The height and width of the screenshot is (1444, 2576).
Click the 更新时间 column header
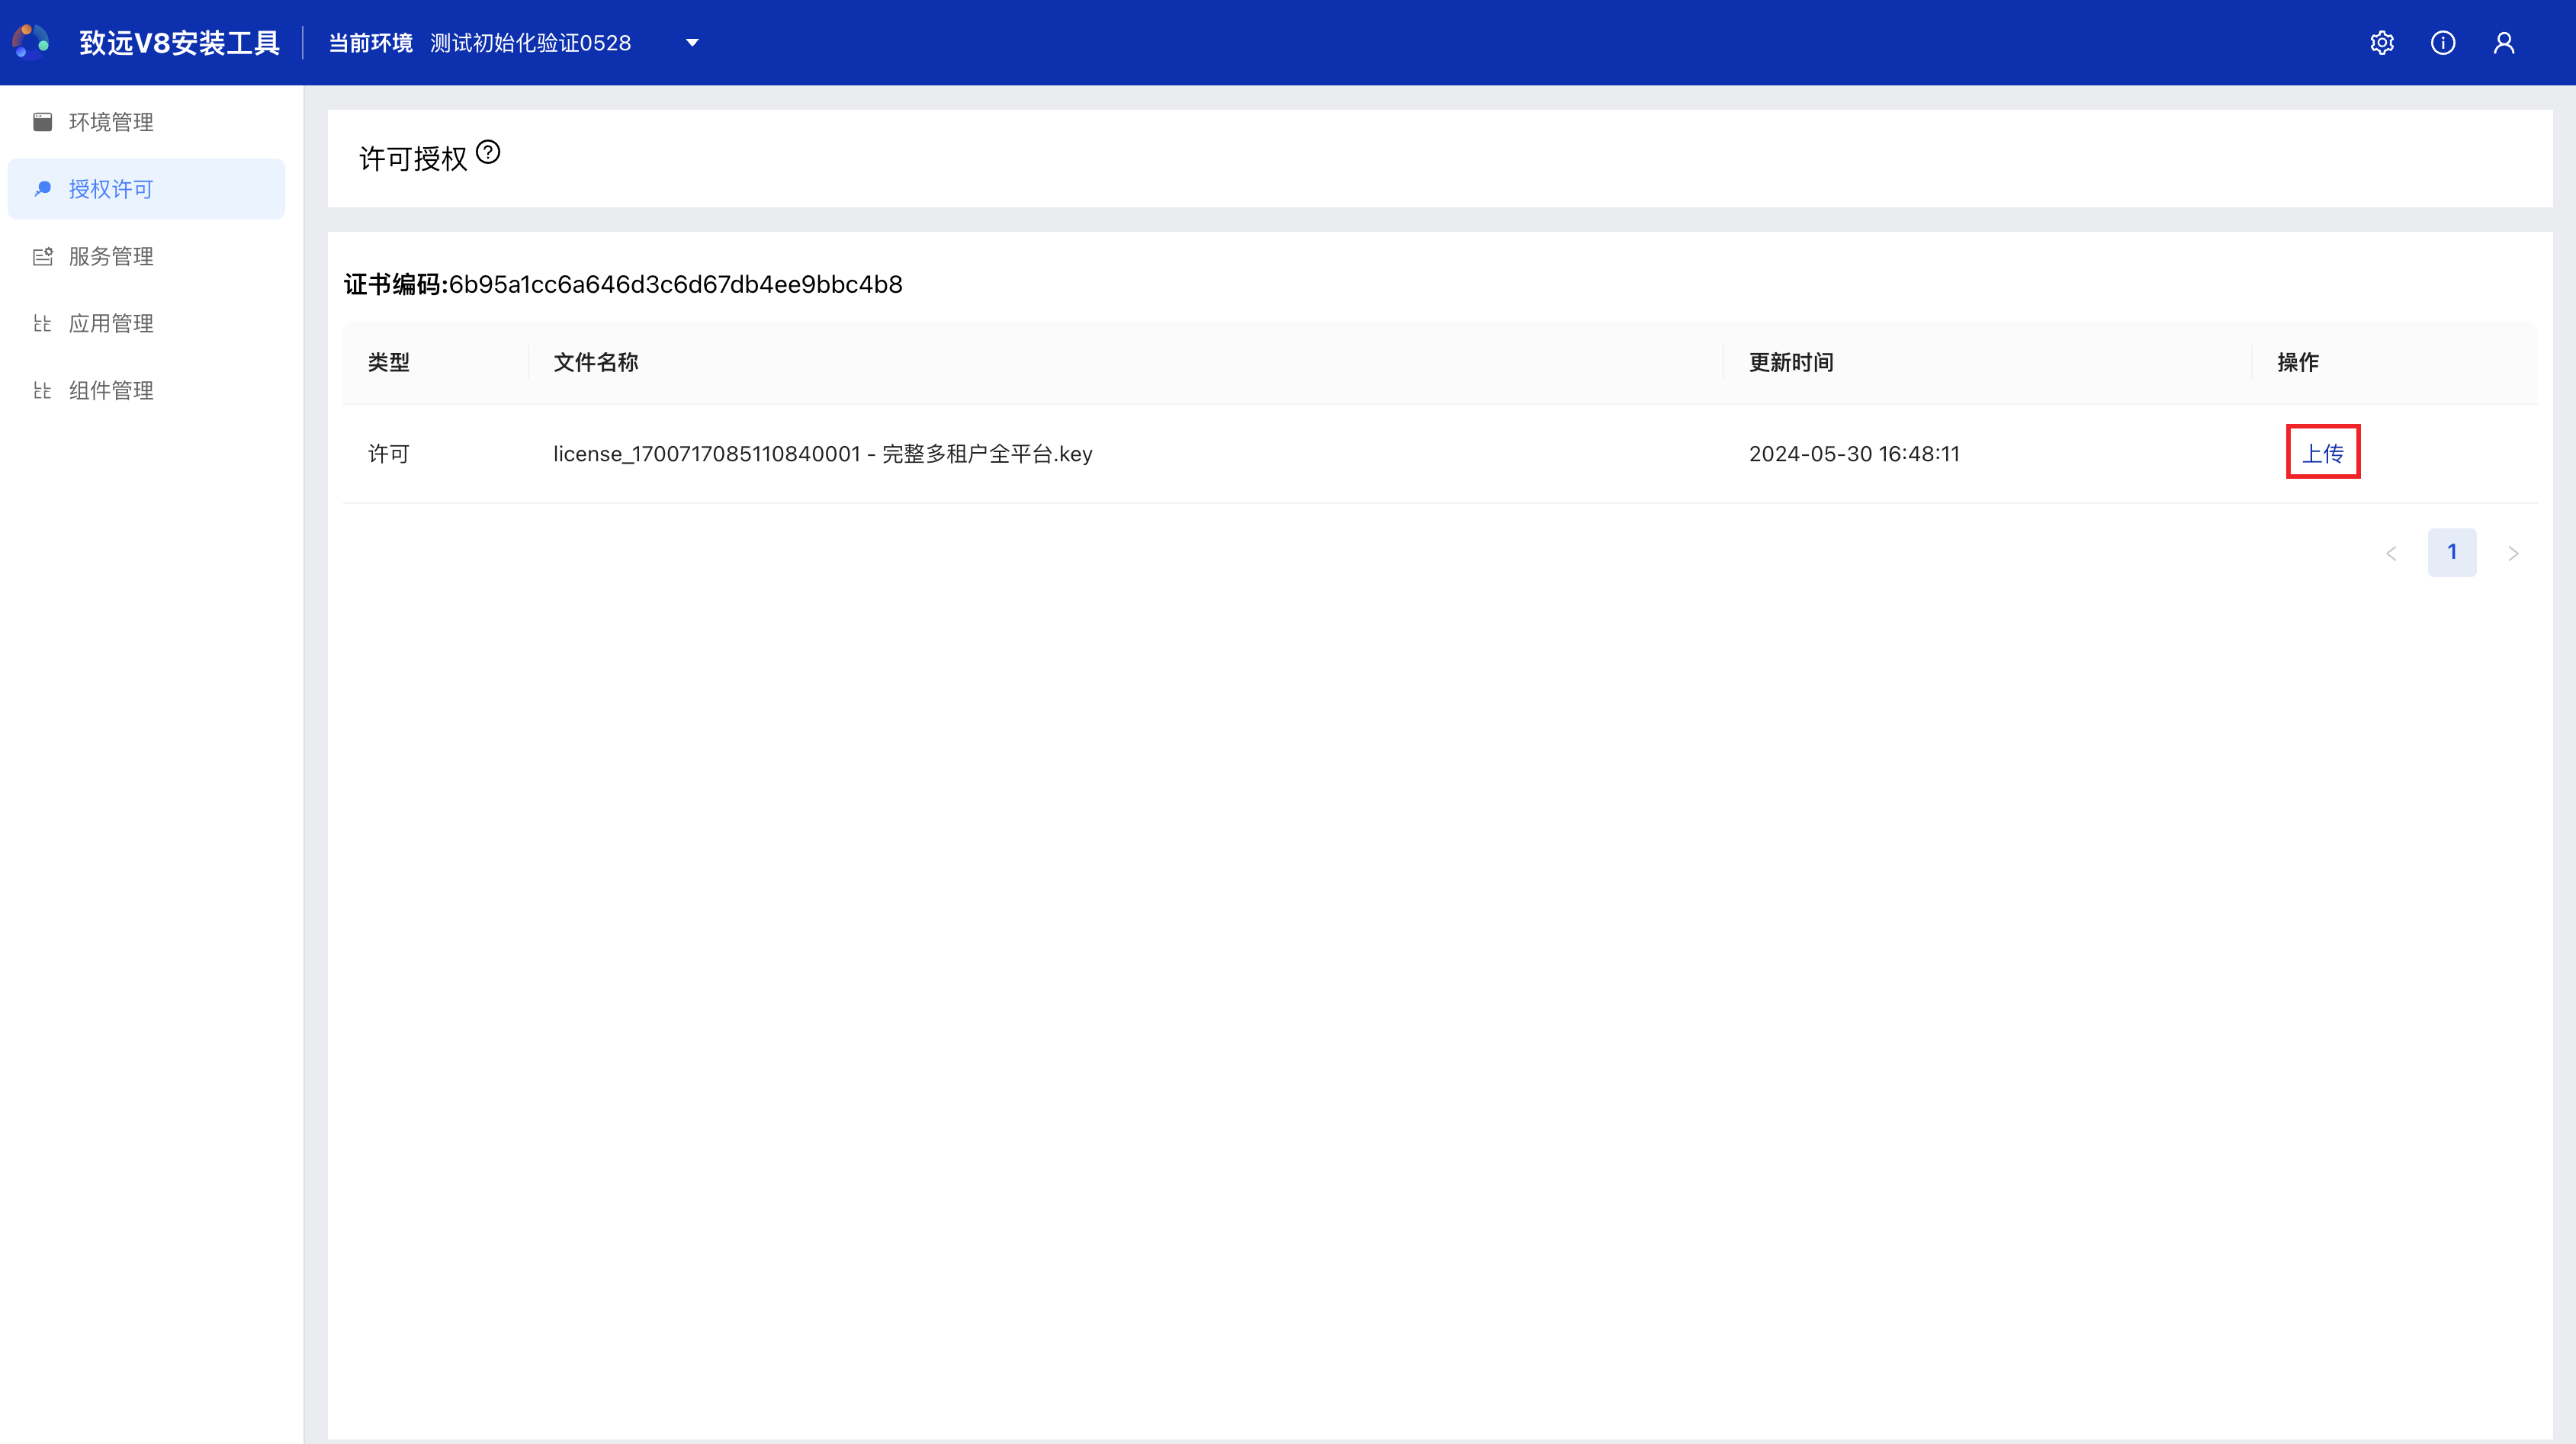(1791, 362)
